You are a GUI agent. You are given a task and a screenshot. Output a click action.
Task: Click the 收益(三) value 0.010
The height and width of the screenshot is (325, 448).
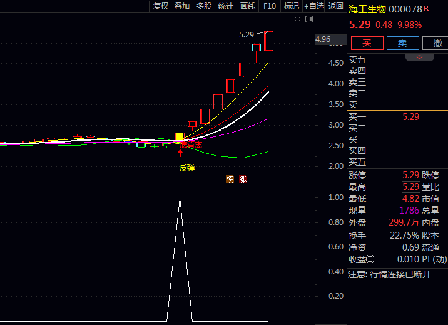pyautogui.click(x=409, y=259)
